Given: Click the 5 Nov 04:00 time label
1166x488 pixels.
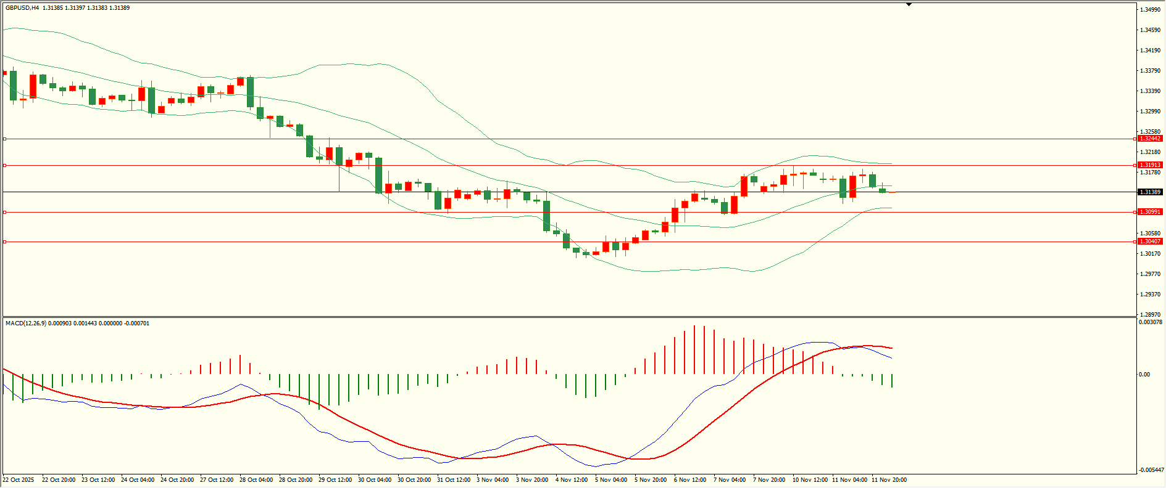Looking at the screenshot, I should click(610, 480).
